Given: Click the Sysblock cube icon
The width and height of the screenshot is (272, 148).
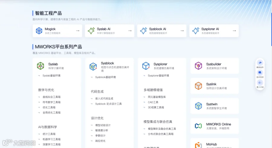Looking at the screenshot, I should (93, 67).
